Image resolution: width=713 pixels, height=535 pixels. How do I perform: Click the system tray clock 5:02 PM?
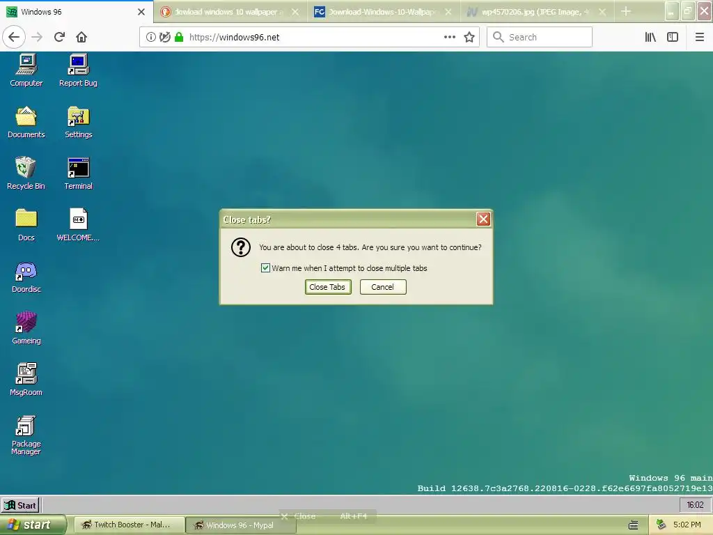(687, 525)
